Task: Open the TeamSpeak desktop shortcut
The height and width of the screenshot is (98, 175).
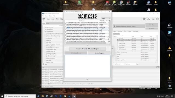Action: pos(149,3)
